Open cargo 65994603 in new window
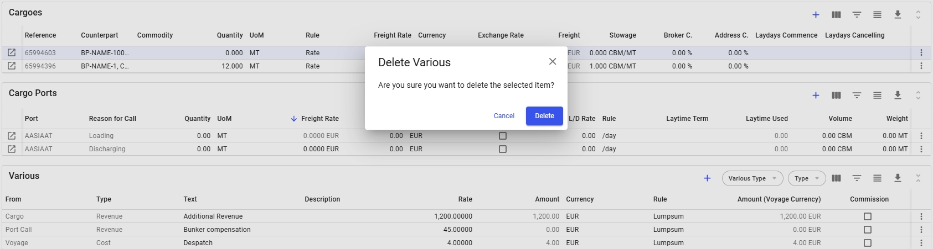 [x=12, y=53]
